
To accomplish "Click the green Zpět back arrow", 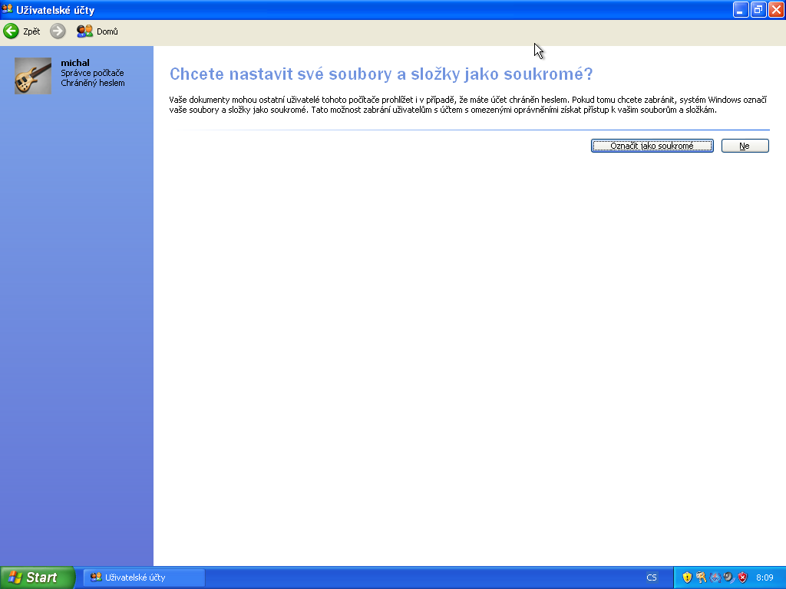I will pyautogui.click(x=11, y=31).
